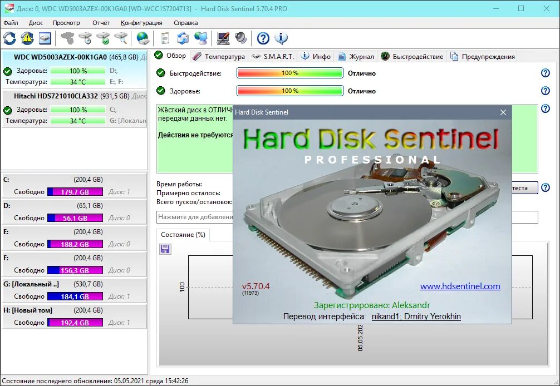560x386 pixels.
Task: Select the H: [Новый том] partition entry
Action: click(x=74, y=316)
